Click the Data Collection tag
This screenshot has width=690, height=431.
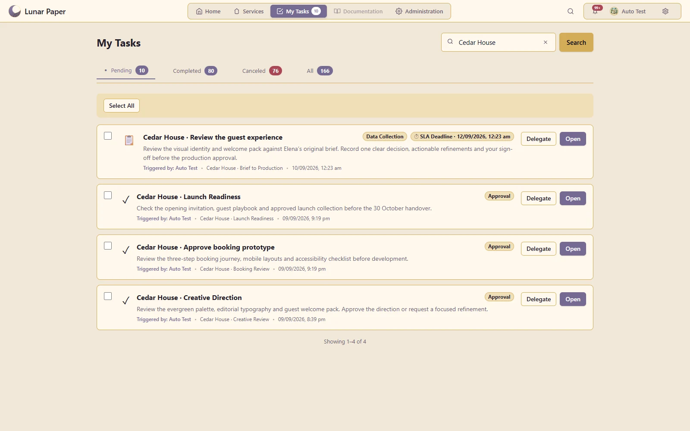(385, 137)
